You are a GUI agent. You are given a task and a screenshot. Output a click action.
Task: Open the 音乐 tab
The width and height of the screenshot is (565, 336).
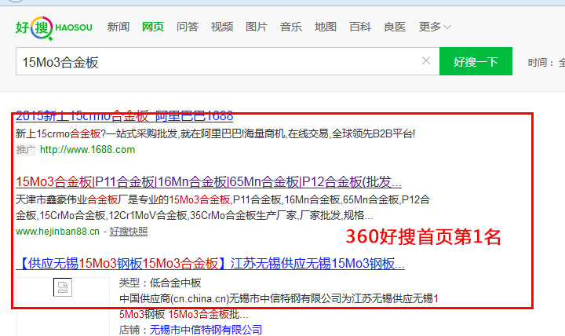[291, 27]
